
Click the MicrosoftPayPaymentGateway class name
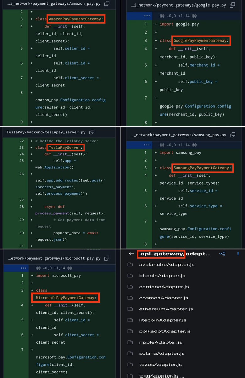click(x=65, y=298)
